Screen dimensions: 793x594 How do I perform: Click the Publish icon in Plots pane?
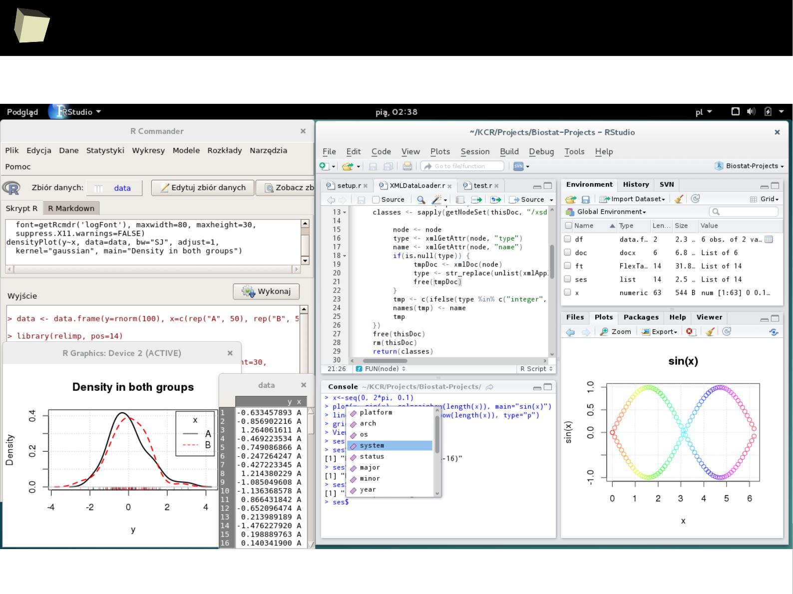(x=774, y=332)
